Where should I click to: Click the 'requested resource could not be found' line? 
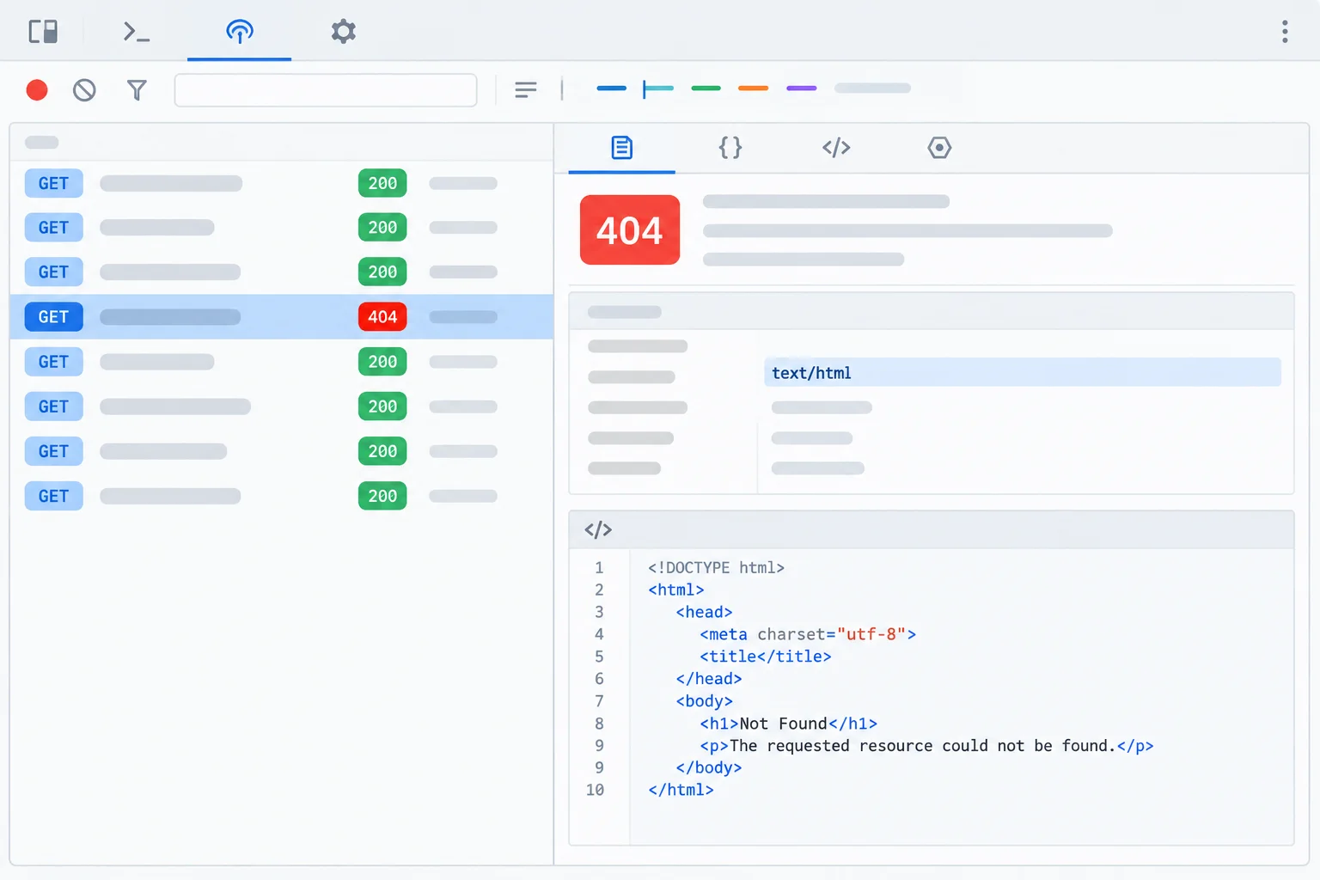(x=926, y=746)
